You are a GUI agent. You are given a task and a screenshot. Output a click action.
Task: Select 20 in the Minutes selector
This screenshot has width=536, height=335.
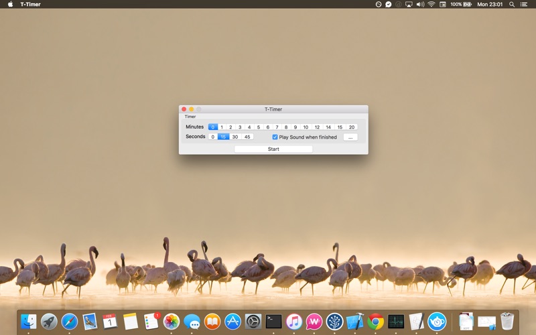pyautogui.click(x=351, y=127)
